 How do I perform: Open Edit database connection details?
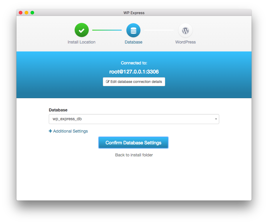tap(134, 82)
